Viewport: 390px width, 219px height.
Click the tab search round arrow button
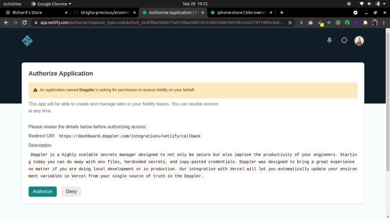(355, 12)
